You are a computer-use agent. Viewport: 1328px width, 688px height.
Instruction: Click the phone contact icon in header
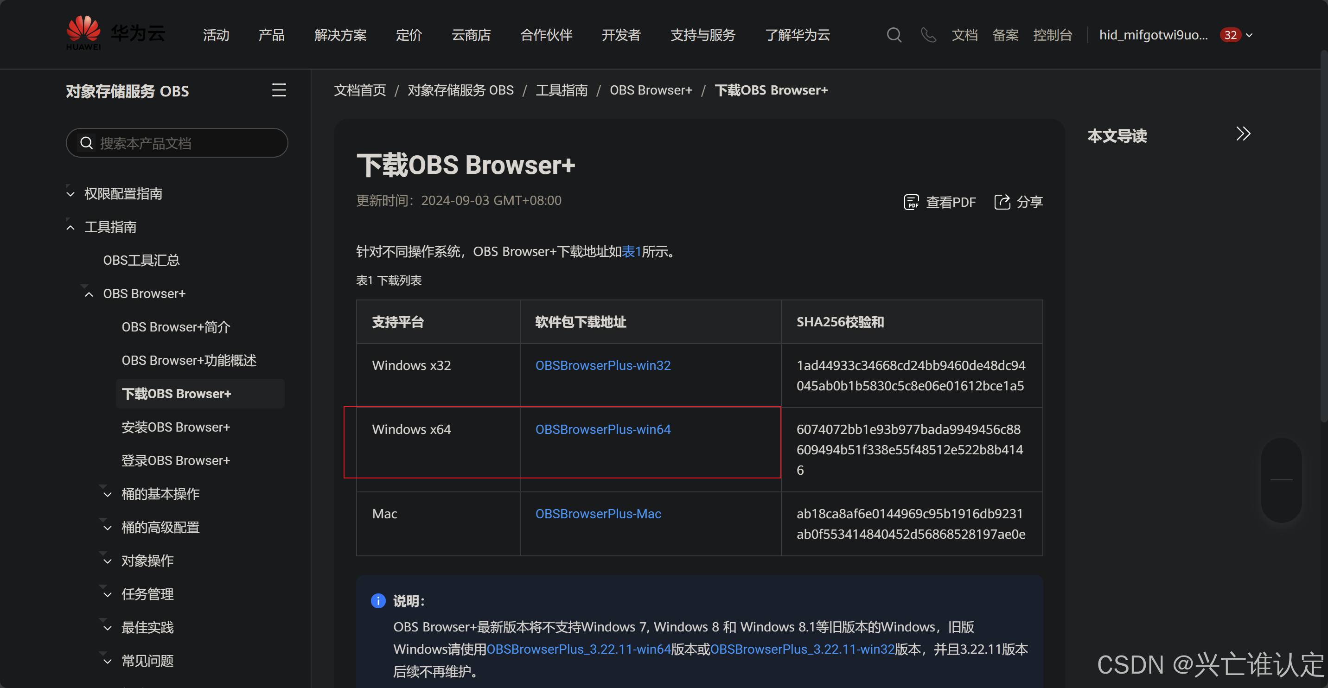(928, 35)
